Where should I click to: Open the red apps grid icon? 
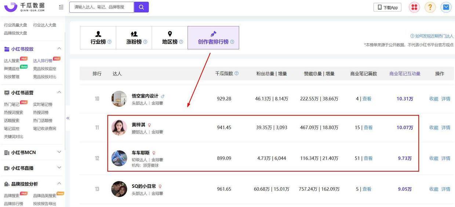tap(414, 7)
